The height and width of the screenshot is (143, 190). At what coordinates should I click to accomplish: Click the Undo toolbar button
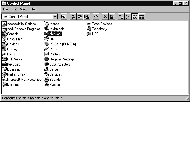point(96,17)
